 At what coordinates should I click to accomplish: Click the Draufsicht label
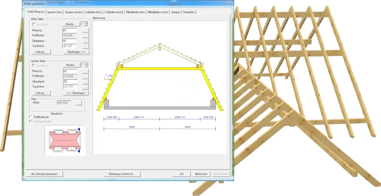pyautogui.click(x=57, y=114)
